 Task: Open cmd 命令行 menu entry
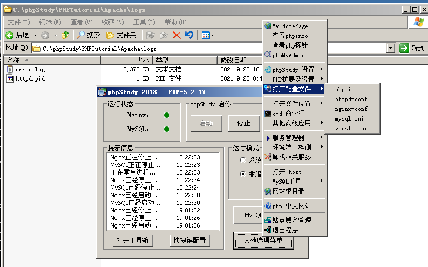coord(295,113)
